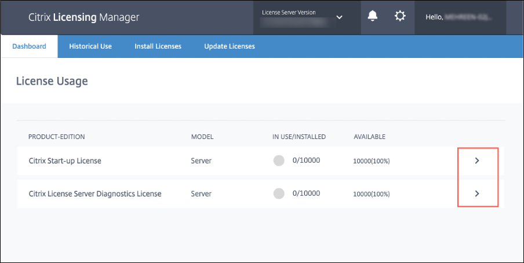Expand the Diagnostics License row chevron
This screenshot has height=263, width=524.
pos(477,193)
